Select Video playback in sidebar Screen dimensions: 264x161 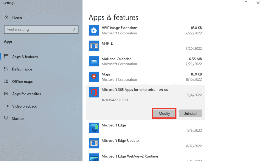pyautogui.click(x=24, y=106)
